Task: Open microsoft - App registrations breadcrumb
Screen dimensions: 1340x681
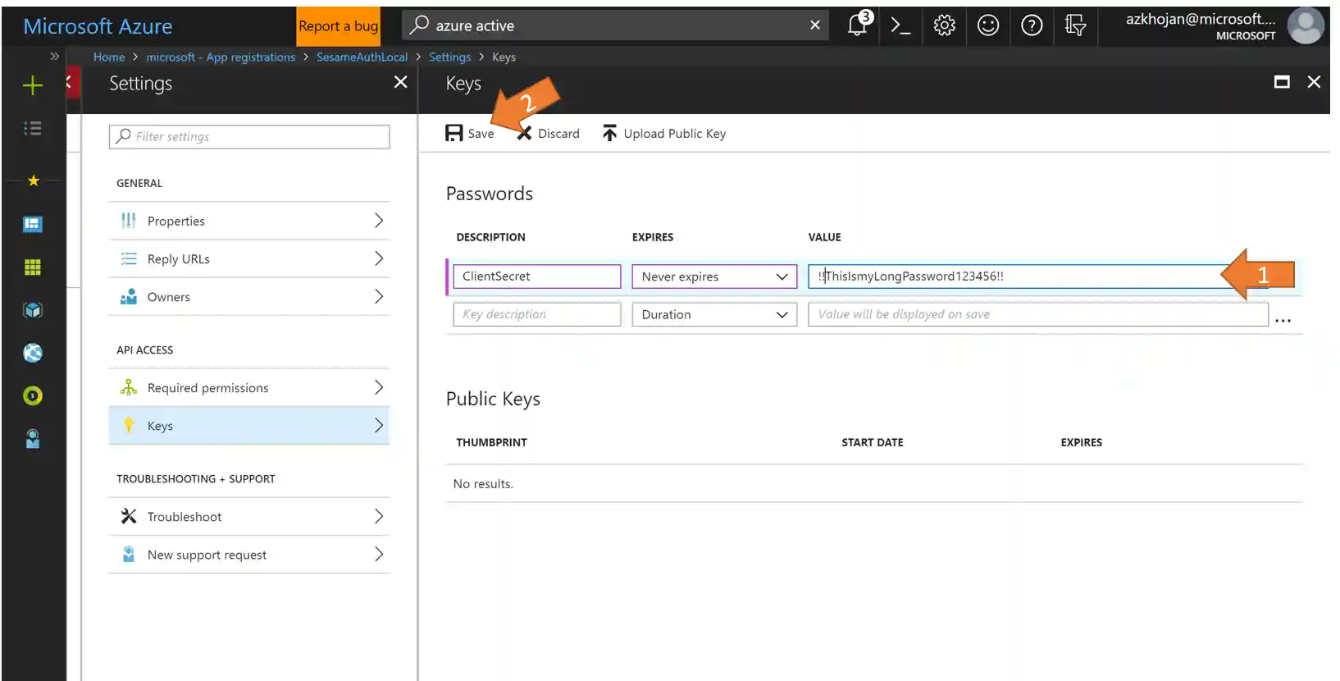Action: 221,57
